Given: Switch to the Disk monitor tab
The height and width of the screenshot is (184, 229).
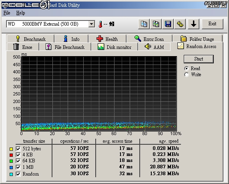Looking at the screenshot, I should (x=114, y=47).
